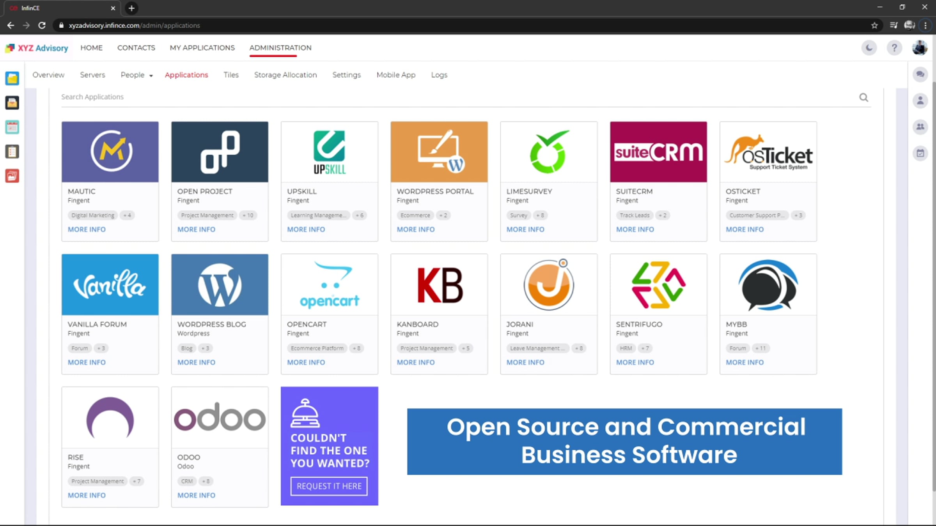Click the single person icon in right sidebar
Image resolution: width=936 pixels, height=526 pixels.
pos(920,101)
